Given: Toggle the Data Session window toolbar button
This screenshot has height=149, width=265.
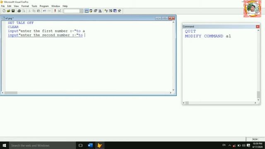Looking at the screenshot, I should click(x=91, y=11).
